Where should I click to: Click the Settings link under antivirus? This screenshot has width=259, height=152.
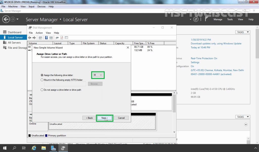coord(195,62)
